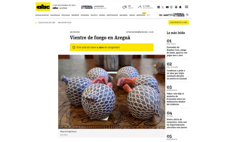
Task: Click the Jorge Enciso ceramic works photo
Action: (x=112, y=92)
